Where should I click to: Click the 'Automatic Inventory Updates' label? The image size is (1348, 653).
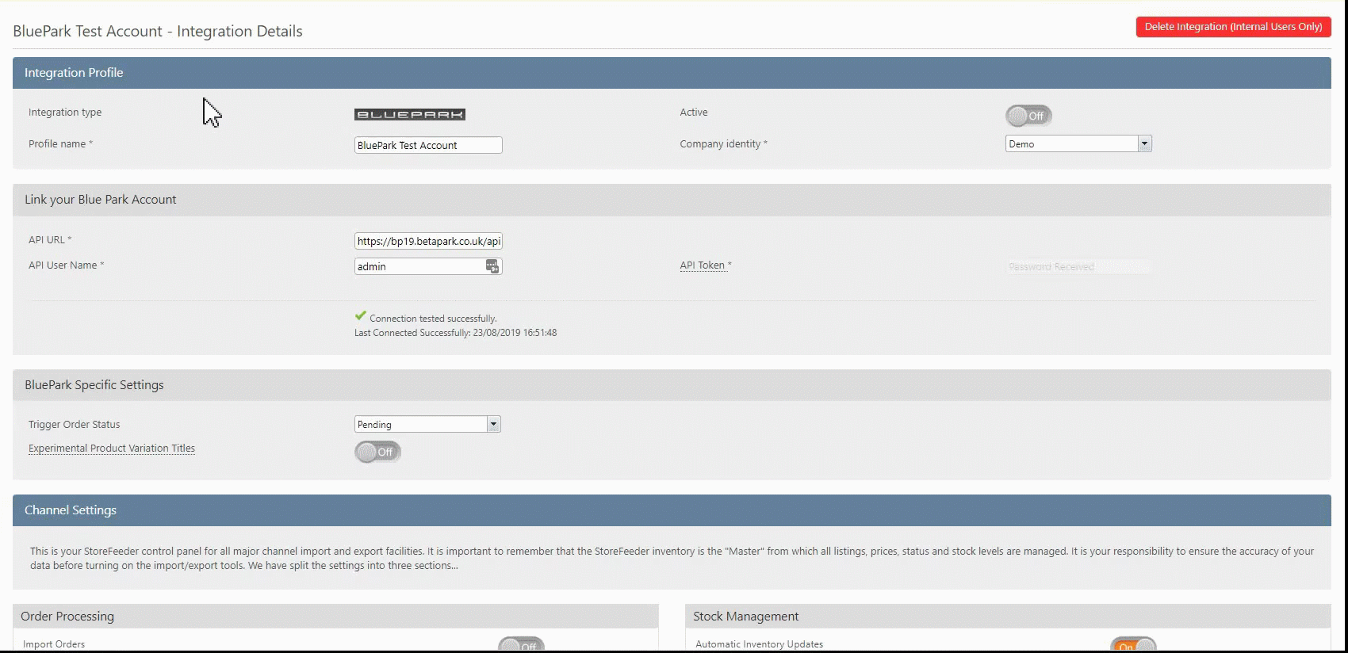tap(759, 644)
